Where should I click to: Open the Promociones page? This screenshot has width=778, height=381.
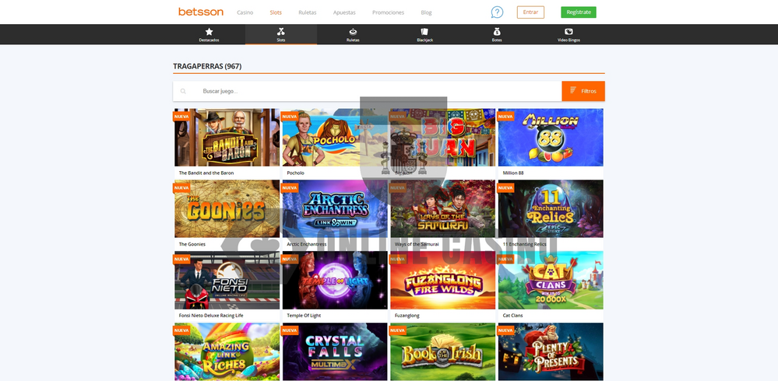point(388,12)
